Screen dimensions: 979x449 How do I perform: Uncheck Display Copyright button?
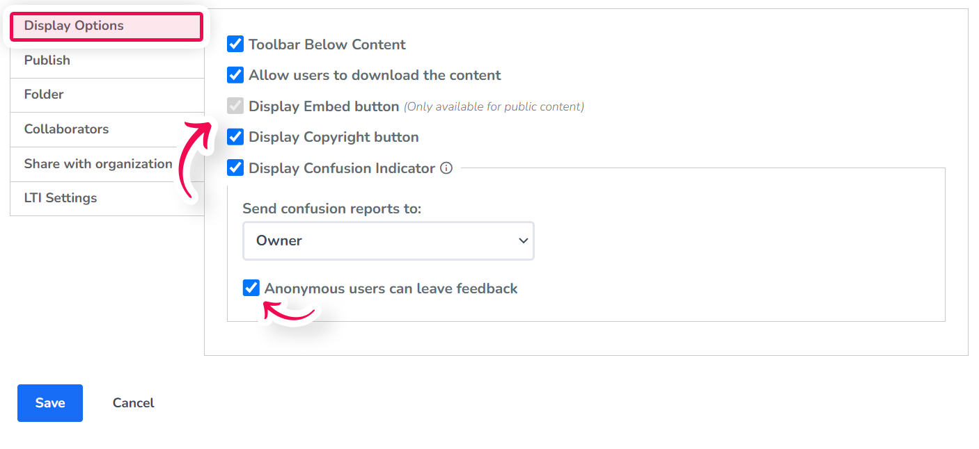tap(235, 136)
